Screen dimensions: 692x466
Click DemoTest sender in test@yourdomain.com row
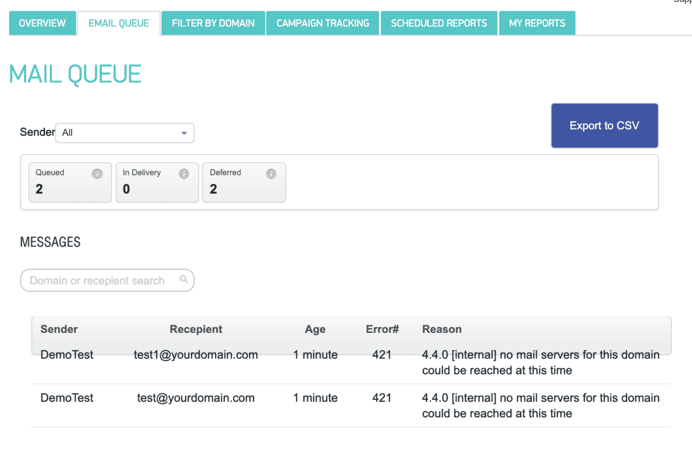pyautogui.click(x=67, y=398)
